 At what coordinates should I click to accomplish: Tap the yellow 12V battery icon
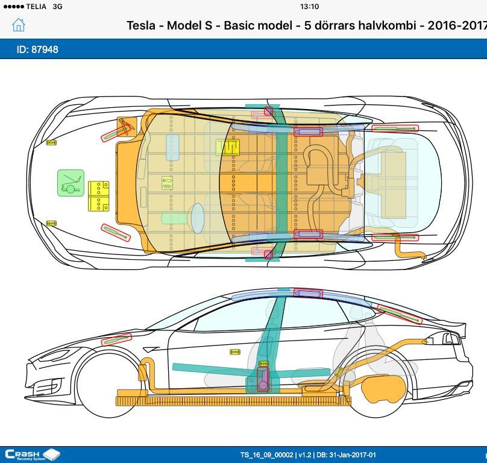tap(99, 196)
